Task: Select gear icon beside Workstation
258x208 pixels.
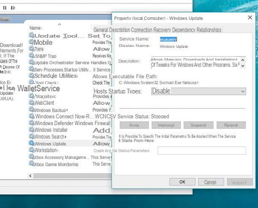Action: (31, 150)
